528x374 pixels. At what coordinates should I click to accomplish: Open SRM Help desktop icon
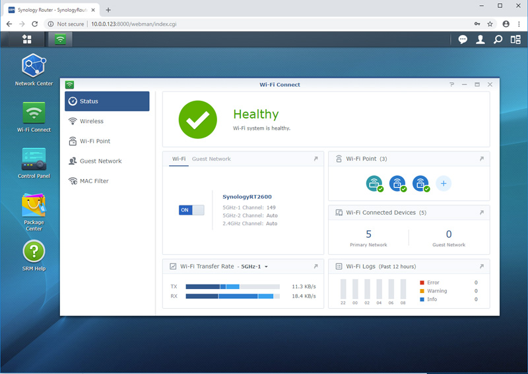tap(34, 252)
